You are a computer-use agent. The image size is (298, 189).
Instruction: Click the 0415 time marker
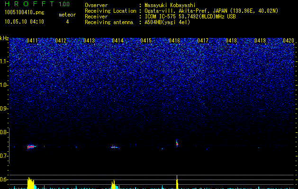tap(146, 41)
